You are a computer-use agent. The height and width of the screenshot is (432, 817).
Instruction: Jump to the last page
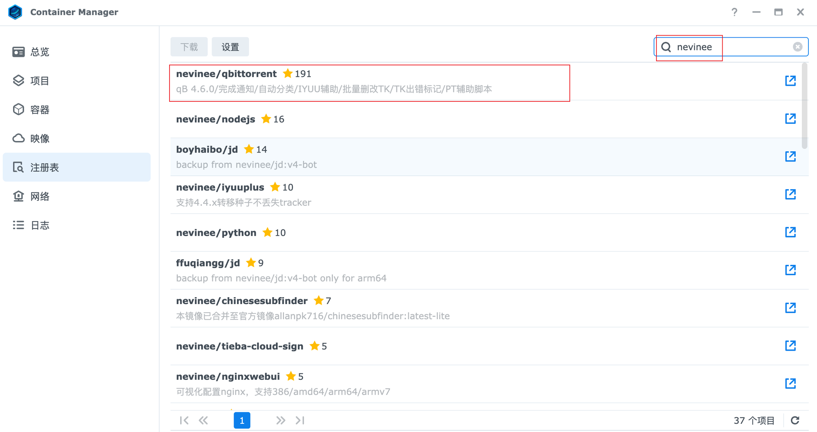[x=300, y=420]
